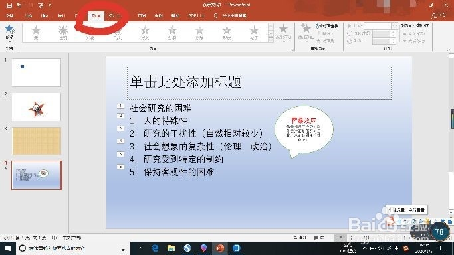Open File Explorer from the taskbar

point(171,248)
